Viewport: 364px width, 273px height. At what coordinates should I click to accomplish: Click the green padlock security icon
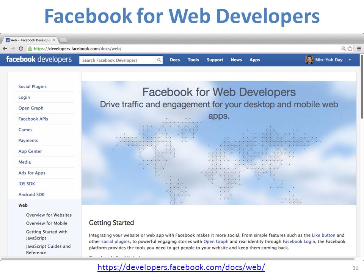point(30,49)
